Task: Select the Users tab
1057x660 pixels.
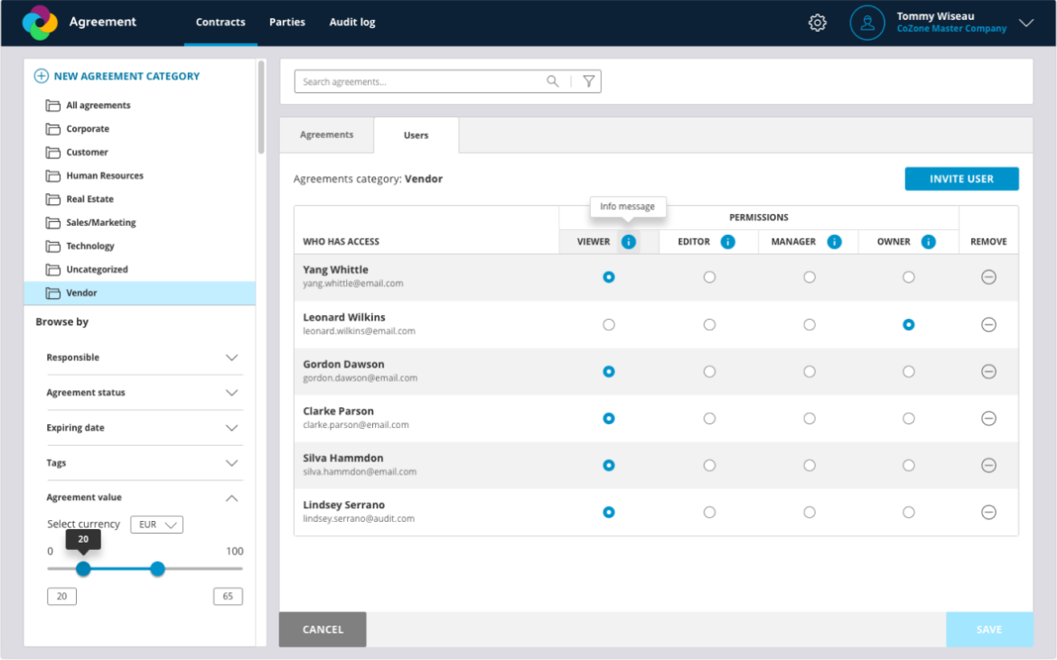Action: [x=416, y=135]
